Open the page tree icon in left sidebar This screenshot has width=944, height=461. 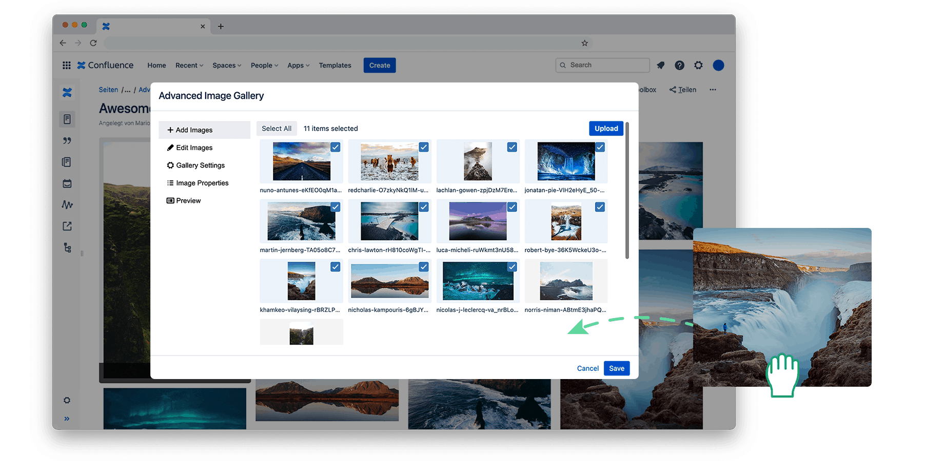click(67, 248)
